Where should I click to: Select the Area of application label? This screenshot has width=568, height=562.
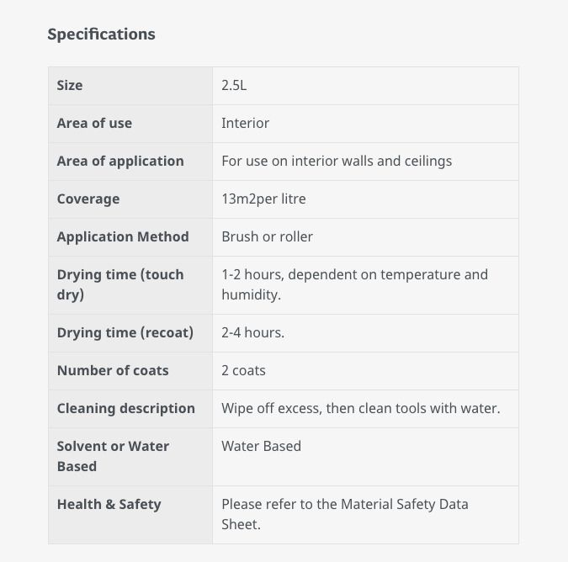pos(120,162)
